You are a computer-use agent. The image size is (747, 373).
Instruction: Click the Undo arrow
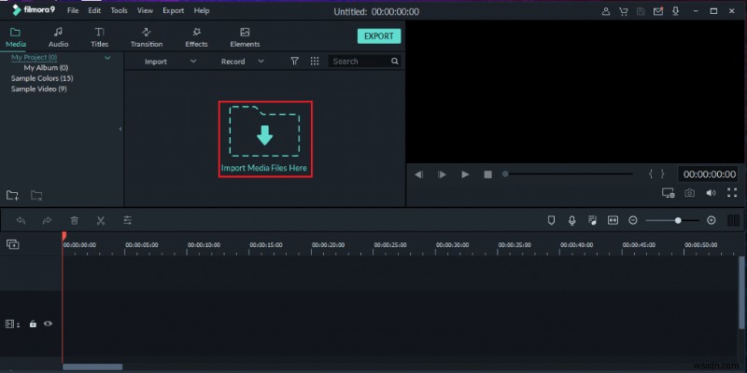[21, 220]
